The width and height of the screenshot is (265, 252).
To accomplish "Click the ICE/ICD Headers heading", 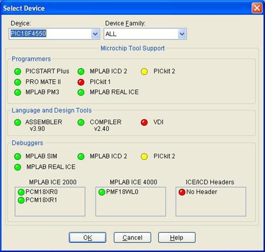I will pyautogui.click(x=210, y=182).
